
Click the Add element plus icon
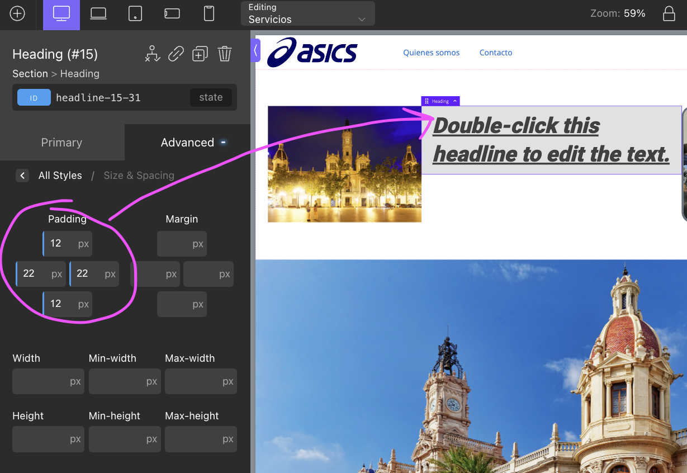pyautogui.click(x=17, y=13)
